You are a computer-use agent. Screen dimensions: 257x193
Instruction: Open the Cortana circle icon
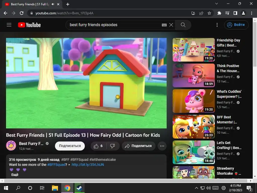[x=30, y=188]
